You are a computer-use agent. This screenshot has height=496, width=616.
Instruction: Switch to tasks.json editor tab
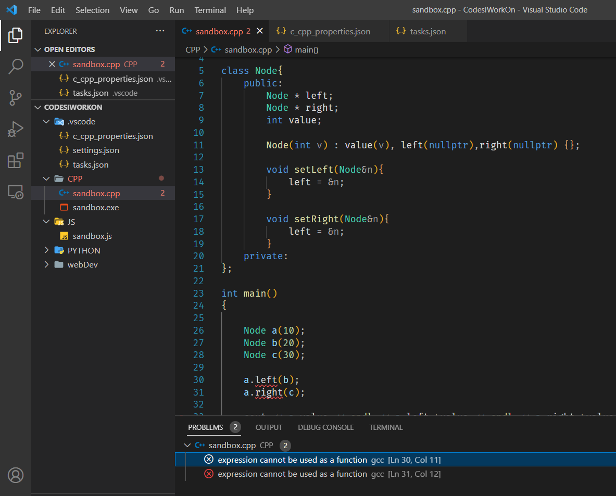(428, 31)
